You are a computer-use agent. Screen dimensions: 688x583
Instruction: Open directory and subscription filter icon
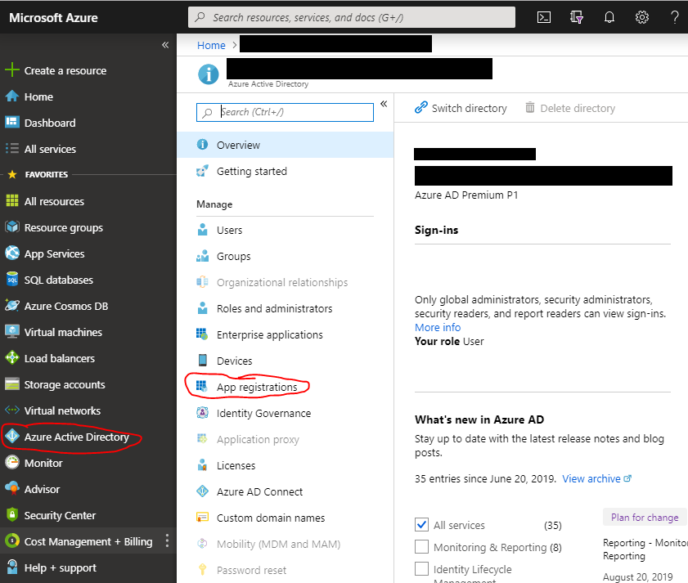coord(577,17)
